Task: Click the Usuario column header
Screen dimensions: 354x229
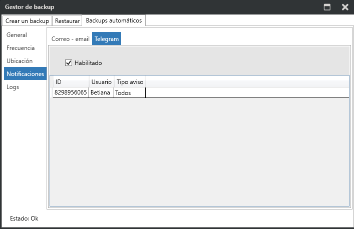Action: (102, 81)
